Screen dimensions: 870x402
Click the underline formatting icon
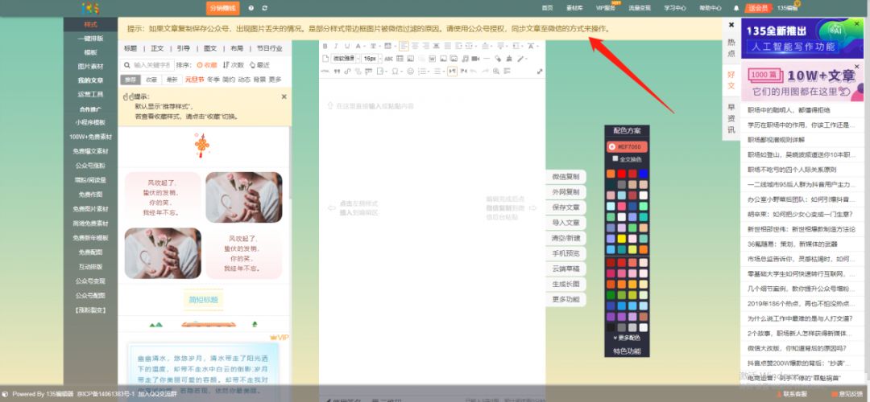(x=346, y=46)
